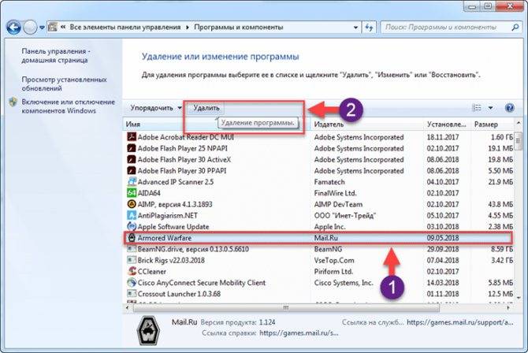Open the Ссылка справки games.mail.ru link
This screenshot has width=528, height=353.
(x=299, y=333)
